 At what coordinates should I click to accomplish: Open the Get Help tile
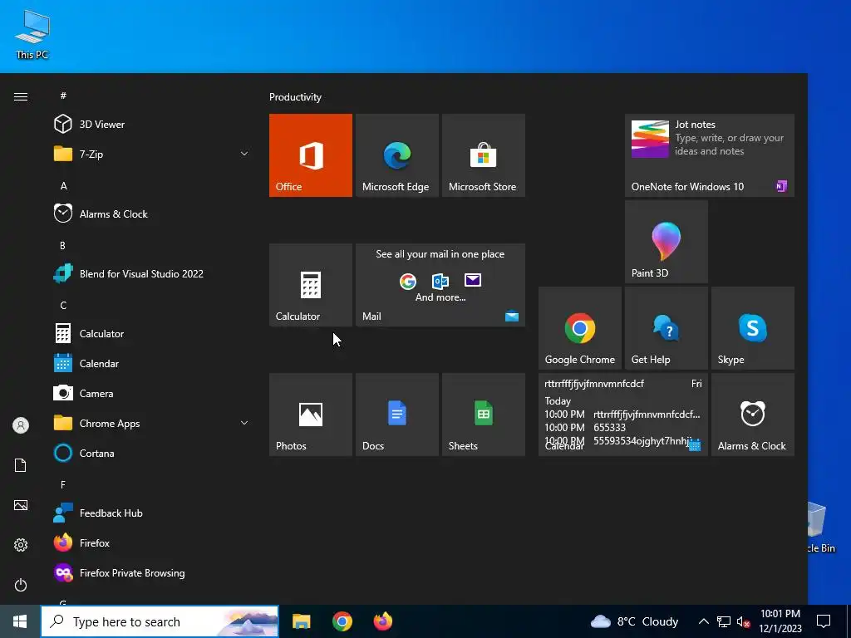pyautogui.click(x=666, y=328)
